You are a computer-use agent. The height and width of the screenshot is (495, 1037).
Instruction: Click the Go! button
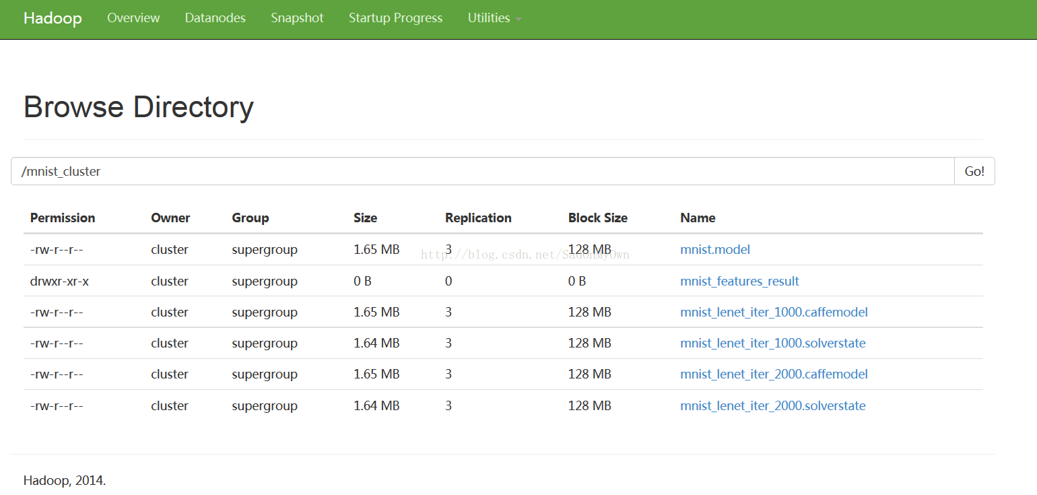click(x=974, y=171)
